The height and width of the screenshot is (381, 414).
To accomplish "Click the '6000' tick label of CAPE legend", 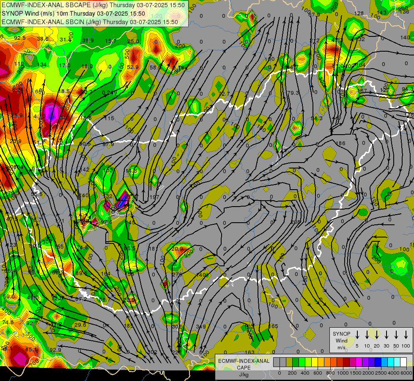I will click(407, 373).
